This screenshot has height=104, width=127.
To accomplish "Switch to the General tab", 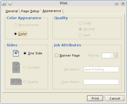I will pyautogui.click(x=12, y=11).
